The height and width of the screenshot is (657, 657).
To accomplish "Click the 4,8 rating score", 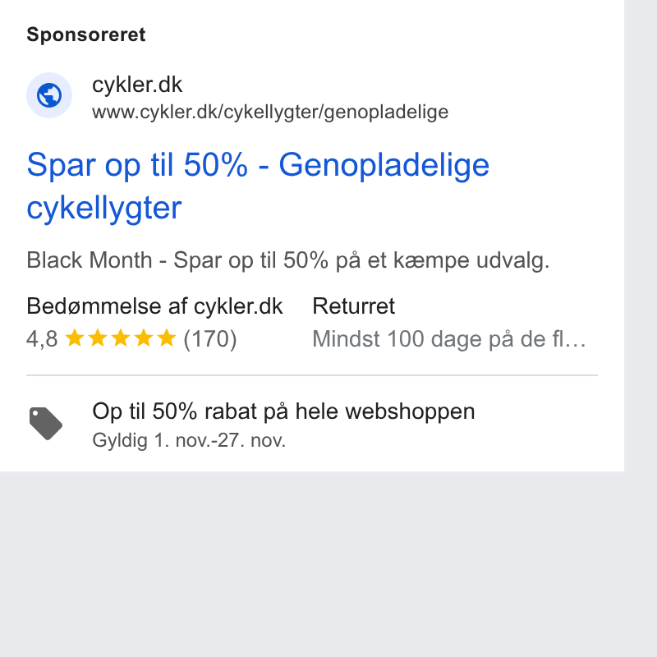I will (x=42, y=338).
